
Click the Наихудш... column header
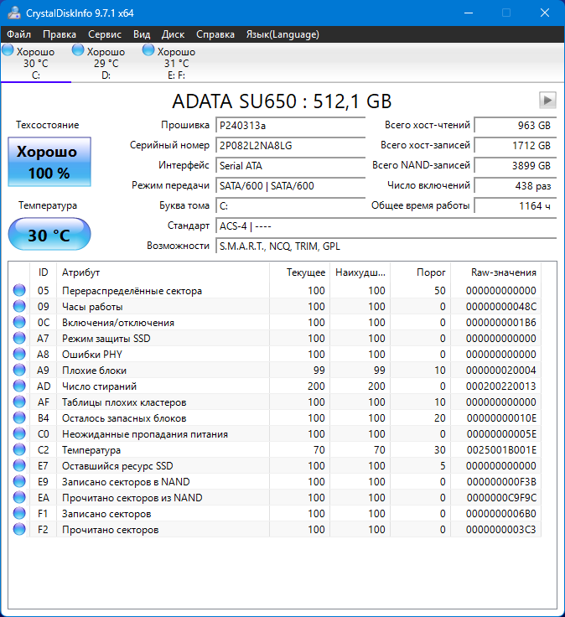point(360,272)
